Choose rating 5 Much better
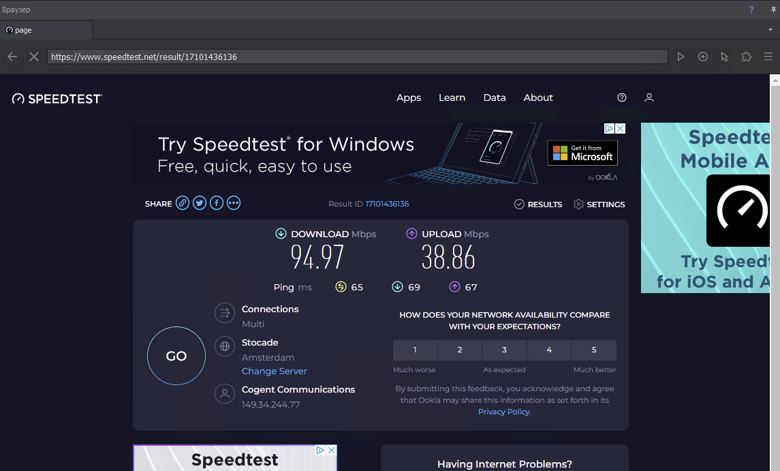780x471 pixels. [594, 350]
